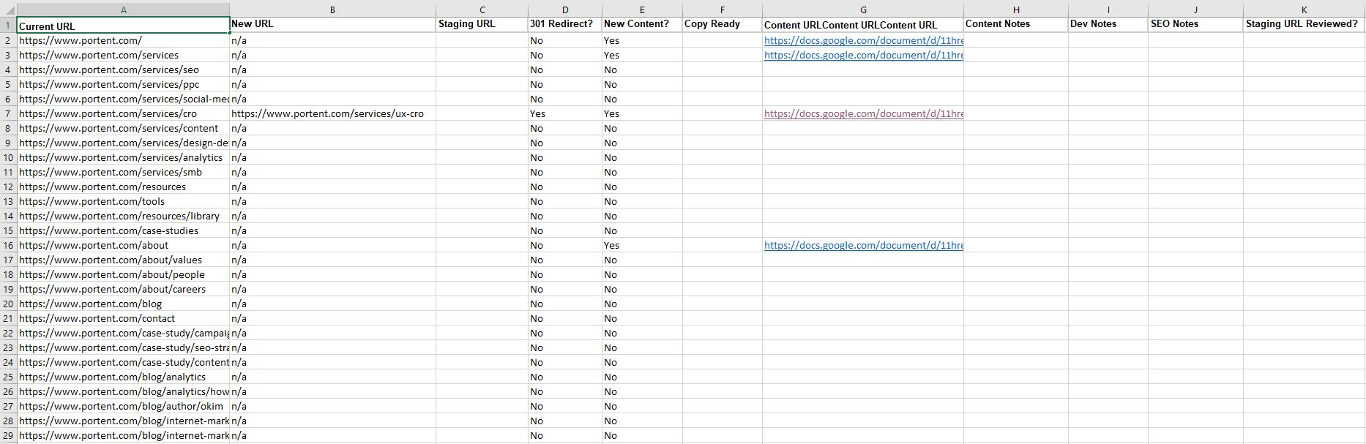This screenshot has width=1366, height=444.
Task: Click 'n/a' New URL cell in row 12
Action: pos(332,187)
